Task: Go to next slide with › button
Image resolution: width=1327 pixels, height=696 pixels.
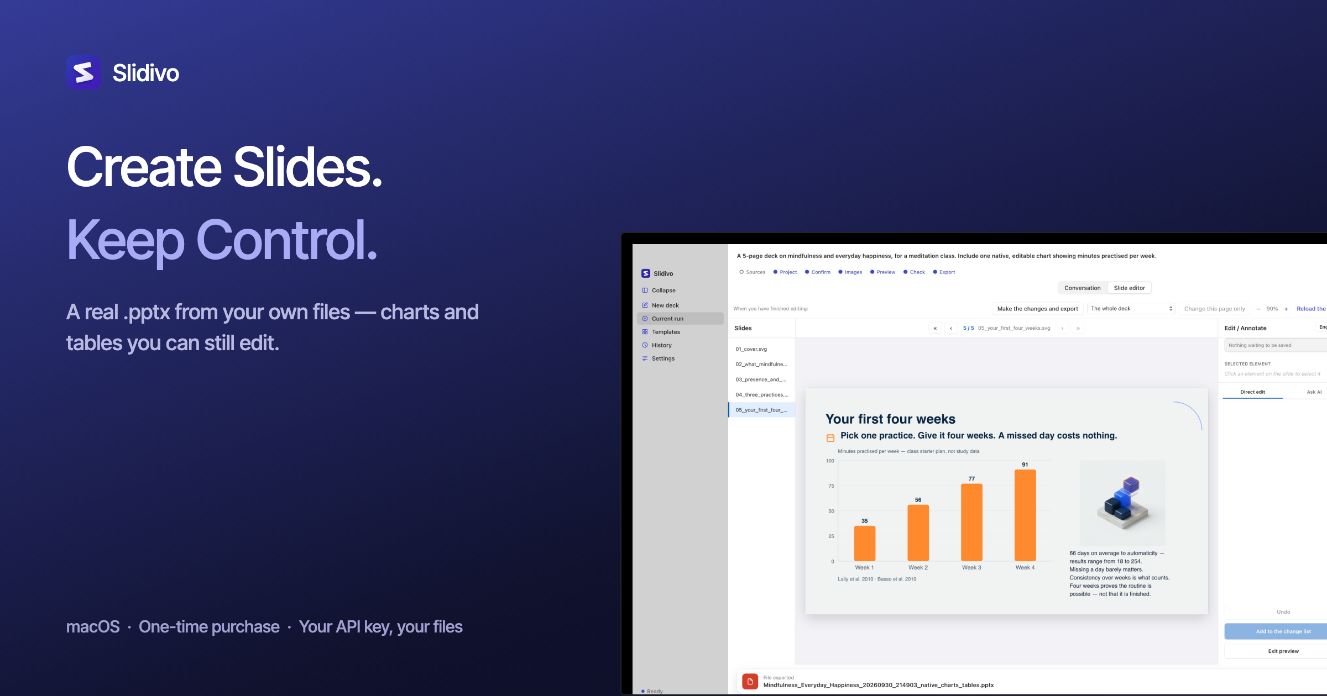Action: pos(1062,328)
